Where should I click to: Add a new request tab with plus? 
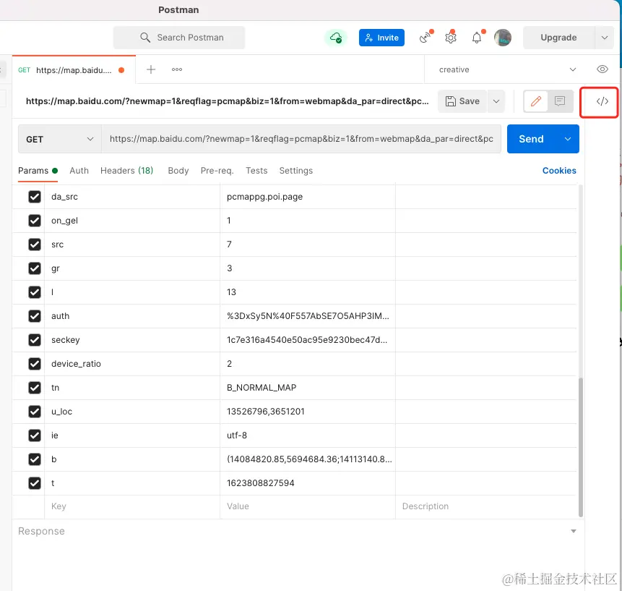(x=151, y=69)
